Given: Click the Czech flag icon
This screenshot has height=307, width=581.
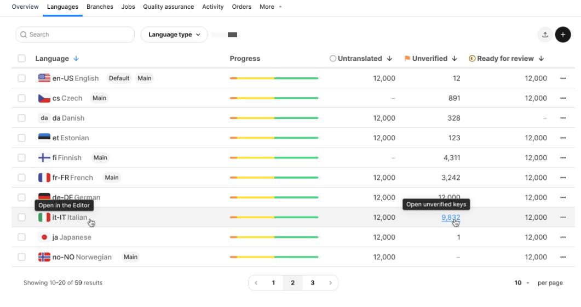Looking at the screenshot, I should pyautogui.click(x=44, y=98).
